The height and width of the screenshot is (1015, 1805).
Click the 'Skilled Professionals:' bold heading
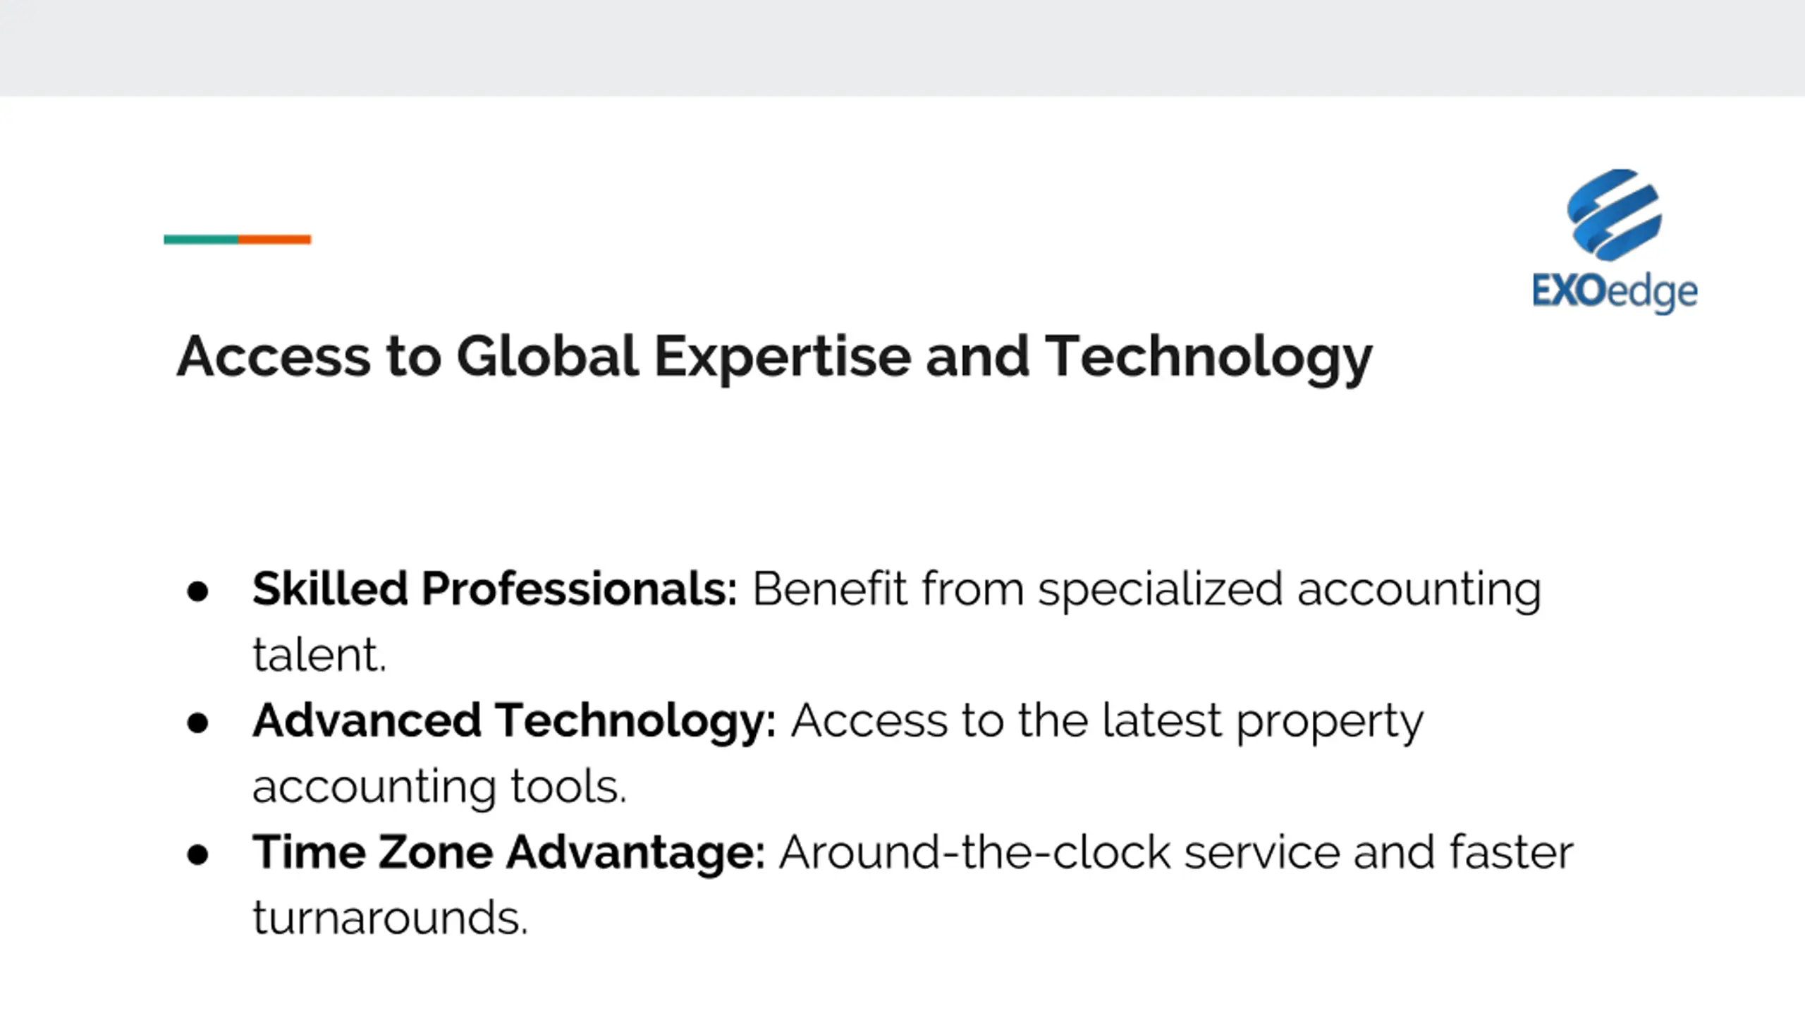495,589
